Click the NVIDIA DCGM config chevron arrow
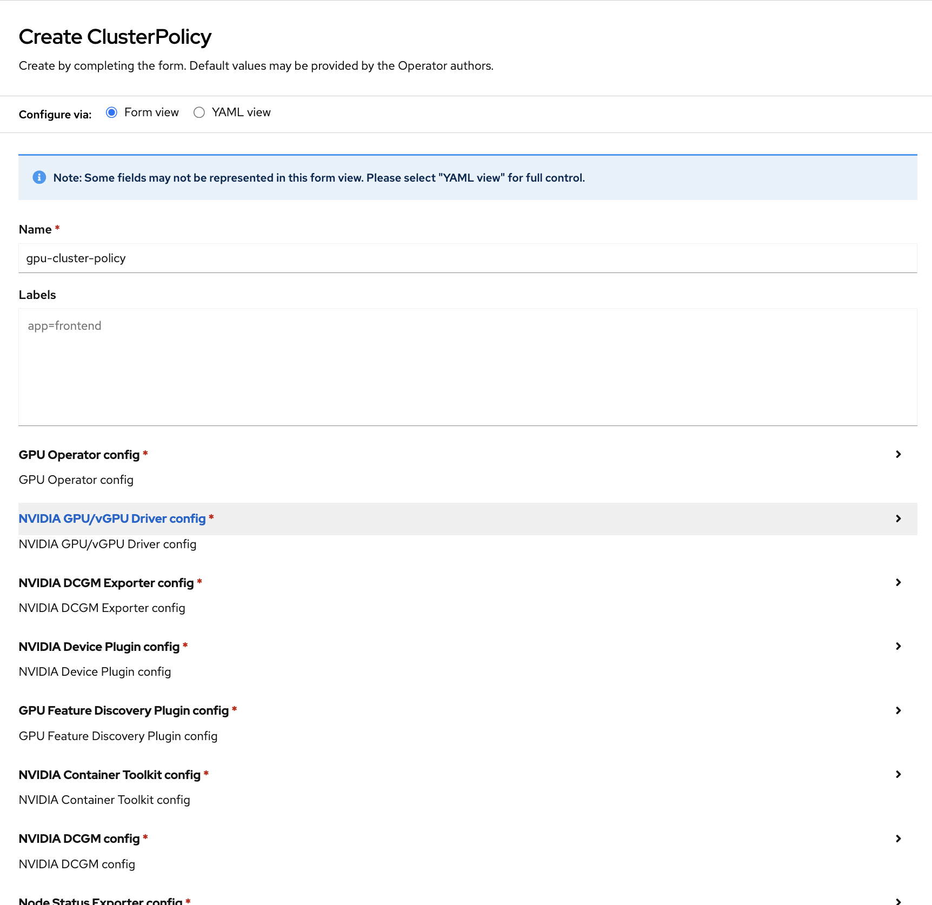Image resolution: width=932 pixels, height=905 pixels. point(898,839)
